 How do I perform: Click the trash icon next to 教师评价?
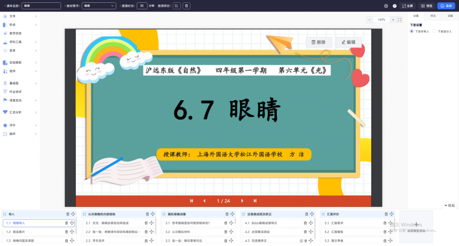click(186, 6)
